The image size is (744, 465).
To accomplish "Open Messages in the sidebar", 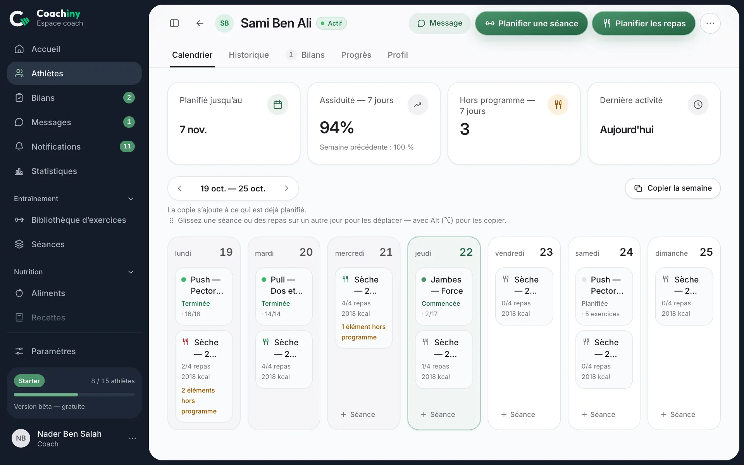I will point(74,122).
